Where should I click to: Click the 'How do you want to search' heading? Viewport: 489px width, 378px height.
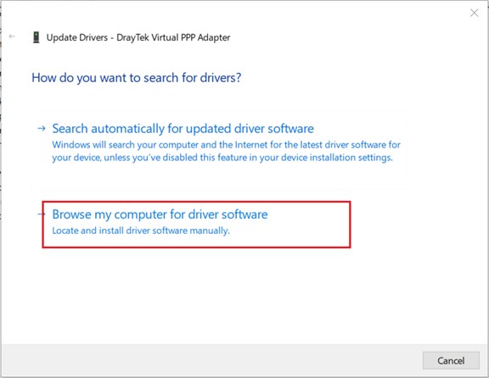[137, 77]
